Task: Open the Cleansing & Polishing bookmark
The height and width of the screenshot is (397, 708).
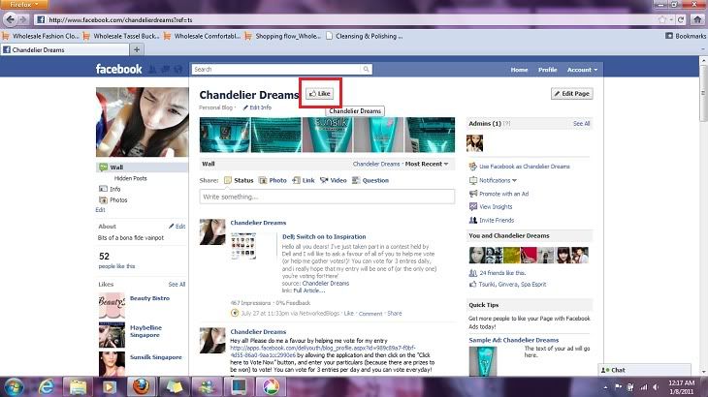Action: (x=365, y=36)
